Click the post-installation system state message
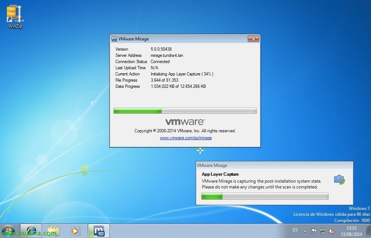This screenshot has height=238, width=371. [x=261, y=181]
